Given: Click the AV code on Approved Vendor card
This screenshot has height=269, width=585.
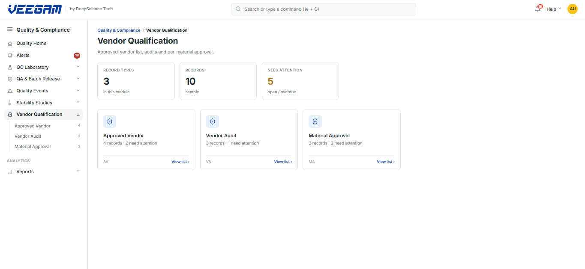Looking at the screenshot, I should pyautogui.click(x=106, y=162).
